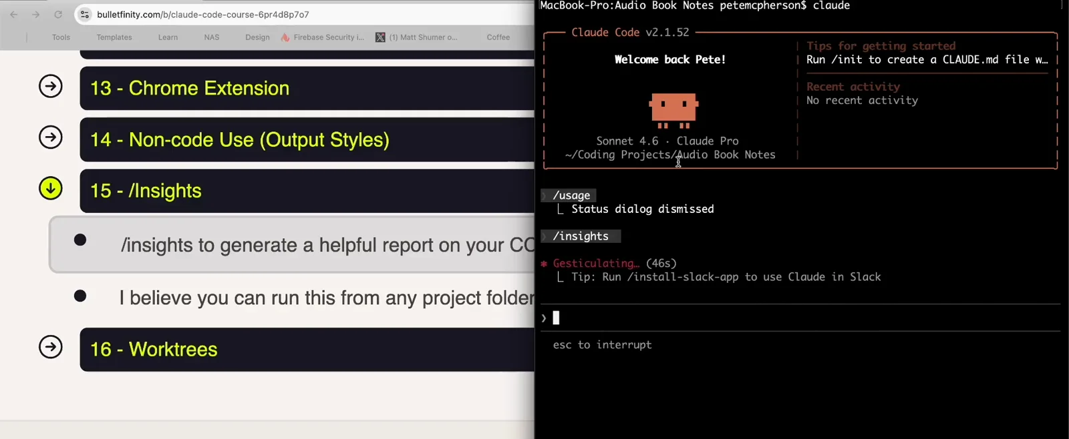Click the X logo bookmark icon

click(x=380, y=37)
